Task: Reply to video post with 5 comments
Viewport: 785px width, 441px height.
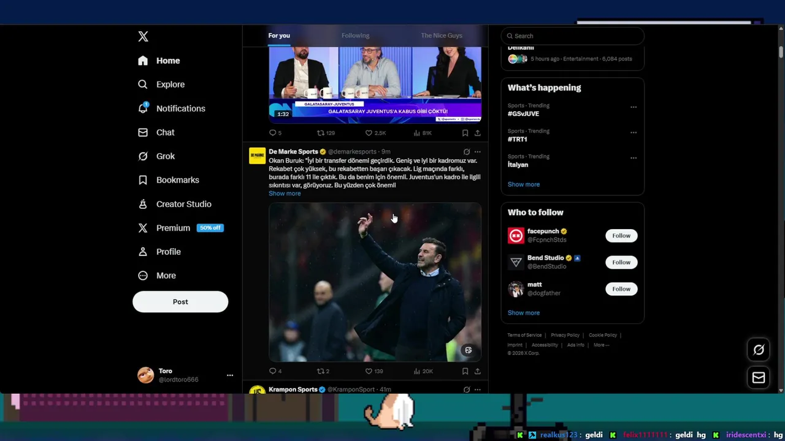Action: click(x=275, y=133)
